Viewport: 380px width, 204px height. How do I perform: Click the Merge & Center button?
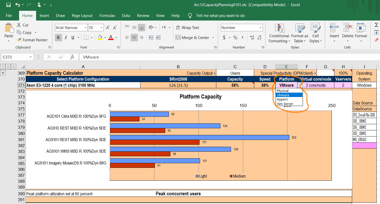pos(192,37)
